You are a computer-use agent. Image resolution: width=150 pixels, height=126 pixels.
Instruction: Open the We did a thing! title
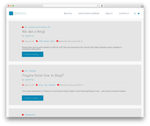(33, 32)
